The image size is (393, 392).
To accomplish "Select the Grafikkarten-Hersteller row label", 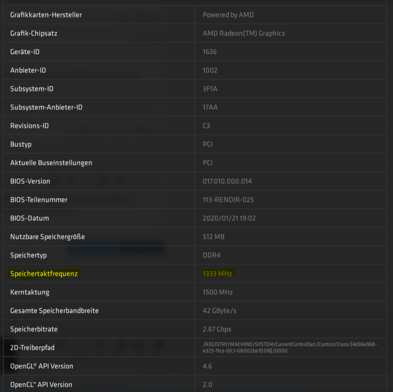I will (x=46, y=15).
